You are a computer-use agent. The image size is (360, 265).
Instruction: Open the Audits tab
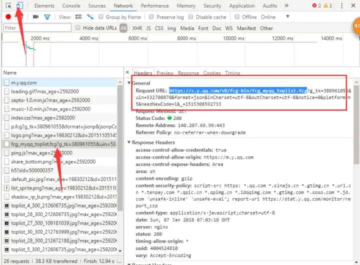pyautogui.click(x=270, y=5)
